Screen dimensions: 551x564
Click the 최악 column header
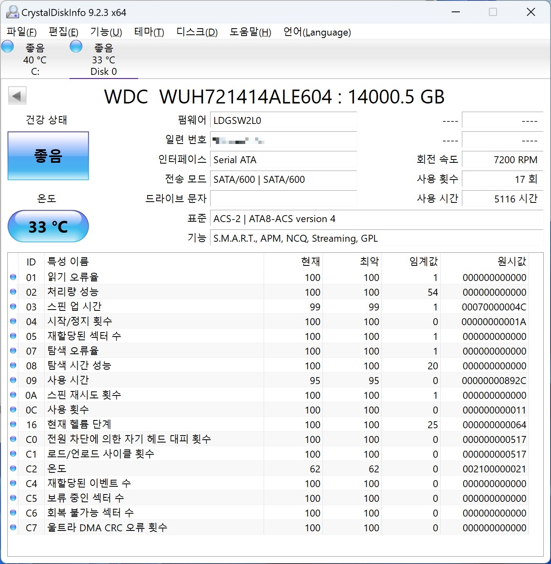click(x=352, y=261)
